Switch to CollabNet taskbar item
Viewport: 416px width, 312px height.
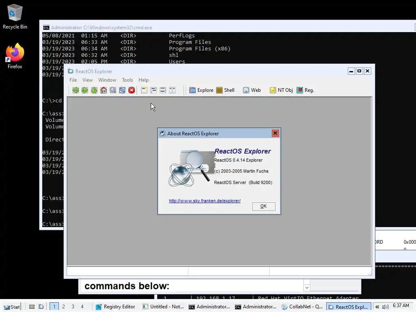coord(302,307)
